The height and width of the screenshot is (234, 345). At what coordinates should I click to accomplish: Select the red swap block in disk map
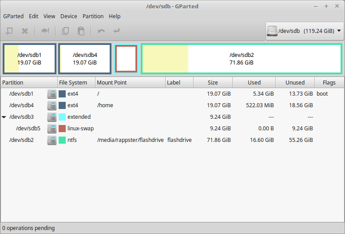coord(126,59)
